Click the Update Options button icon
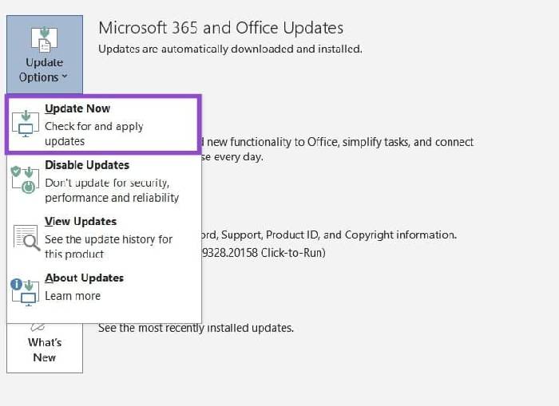The height and width of the screenshot is (406, 559). [x=44, y=37]
